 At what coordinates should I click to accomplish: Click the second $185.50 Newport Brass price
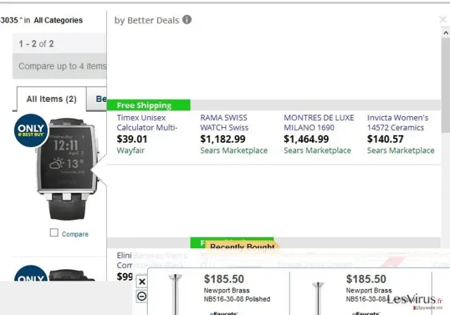point(366,279)
